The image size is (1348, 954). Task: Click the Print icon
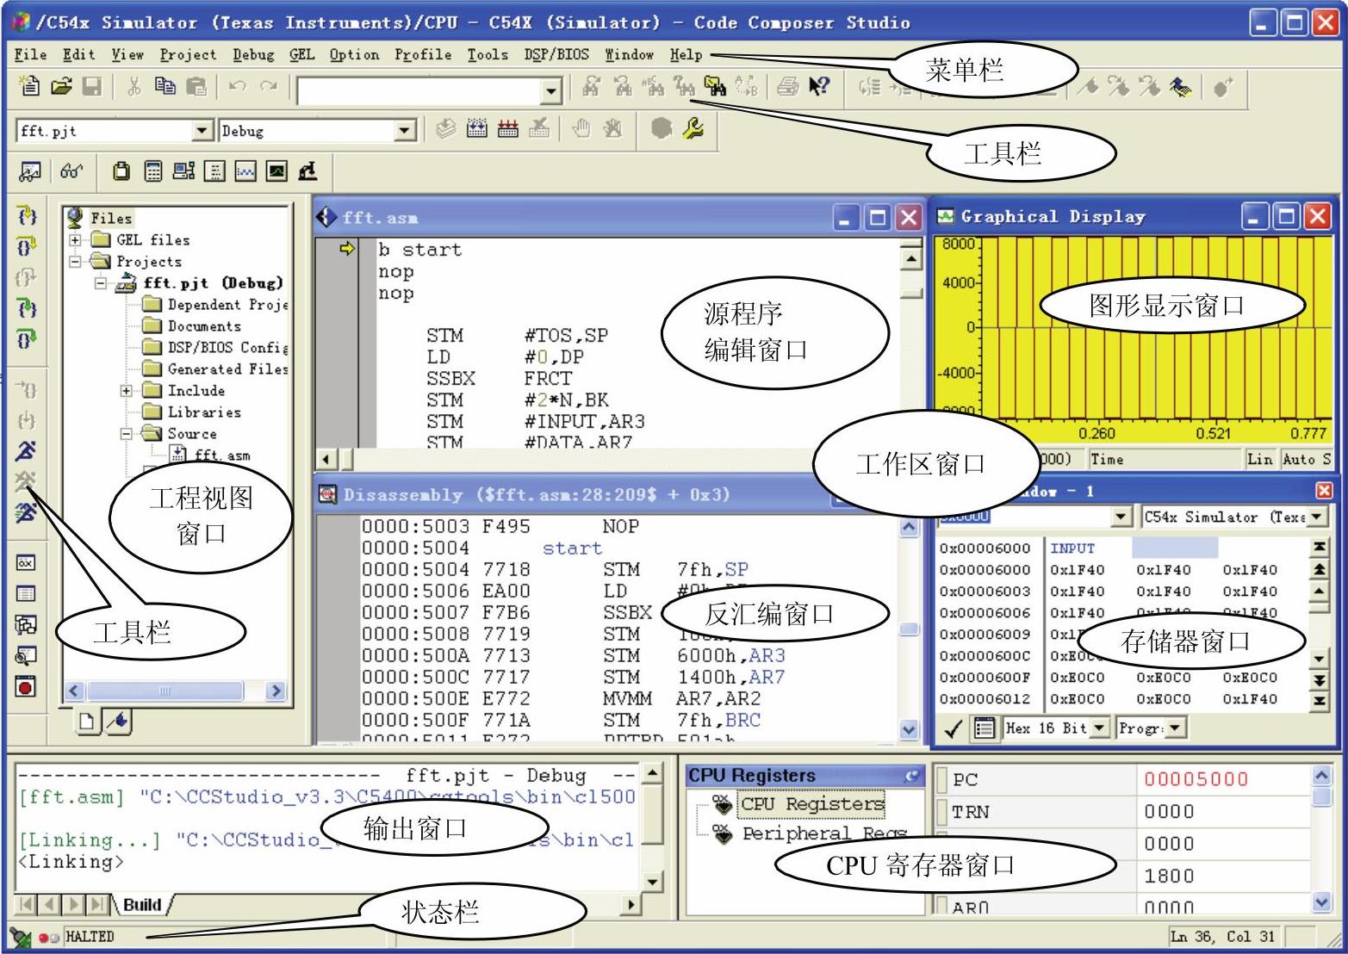pos(787,86)
